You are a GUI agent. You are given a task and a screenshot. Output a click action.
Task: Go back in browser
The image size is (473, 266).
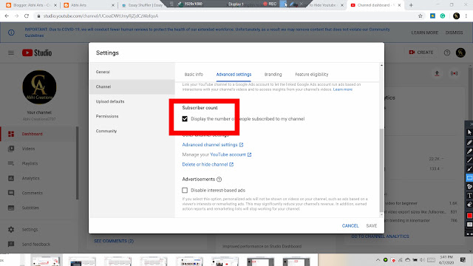[7, 16]
